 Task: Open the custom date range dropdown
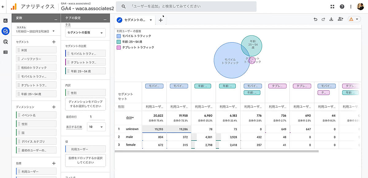[x=53, y=31]
